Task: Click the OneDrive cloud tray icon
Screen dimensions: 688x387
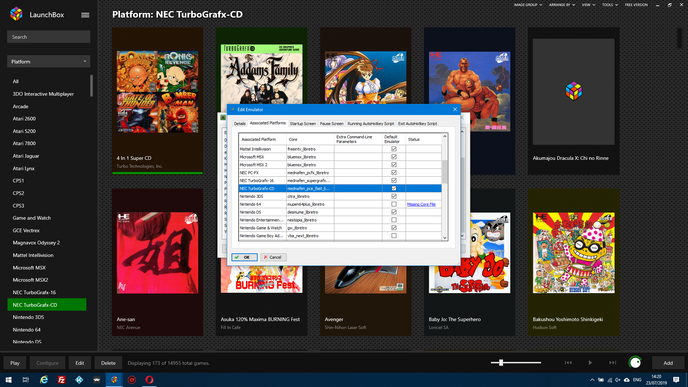Action: pos(627,380)
